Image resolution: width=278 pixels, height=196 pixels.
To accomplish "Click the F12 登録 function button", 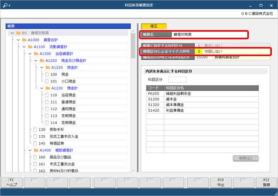I will pyautogui.click(x=266, y=183).
